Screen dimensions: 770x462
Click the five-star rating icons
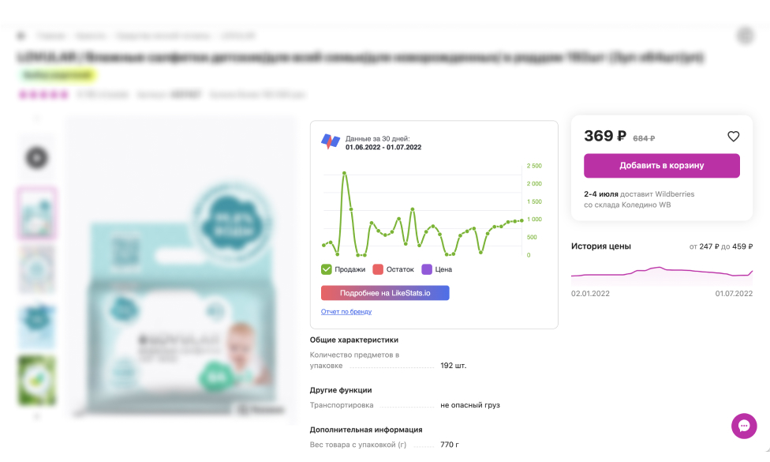[x=43, y=95]
